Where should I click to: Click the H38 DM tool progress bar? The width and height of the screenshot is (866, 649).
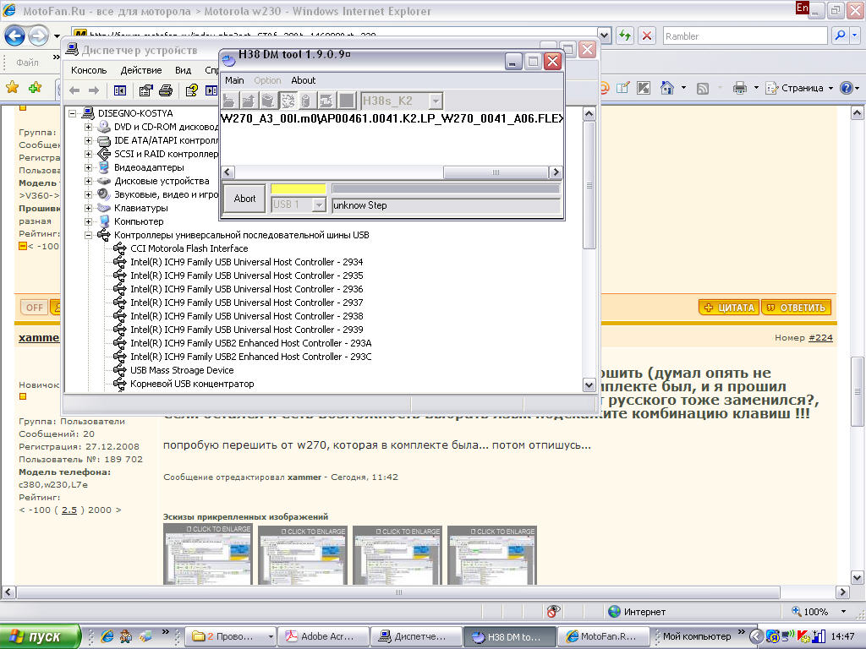446,188
